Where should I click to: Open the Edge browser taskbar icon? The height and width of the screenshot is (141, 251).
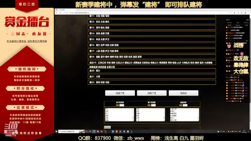pos(94,131)
